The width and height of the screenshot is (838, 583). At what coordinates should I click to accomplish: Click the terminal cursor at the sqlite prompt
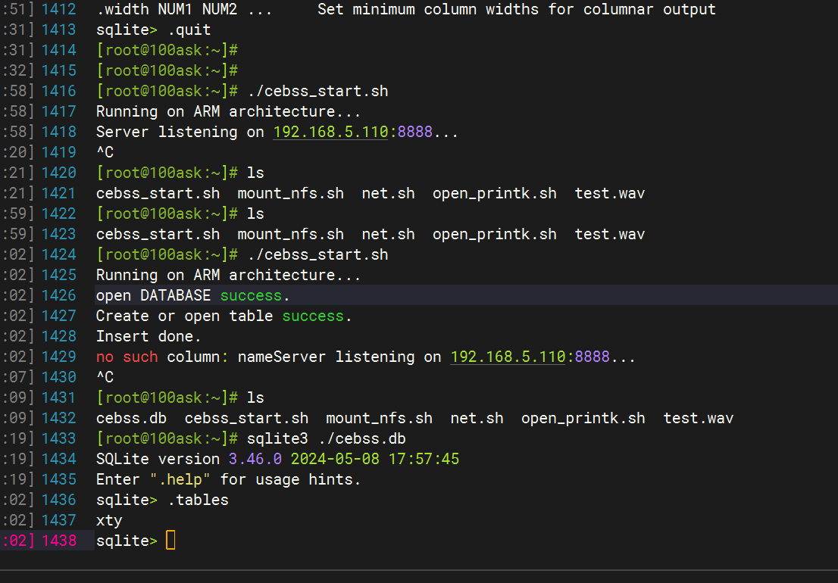[170, 540]
